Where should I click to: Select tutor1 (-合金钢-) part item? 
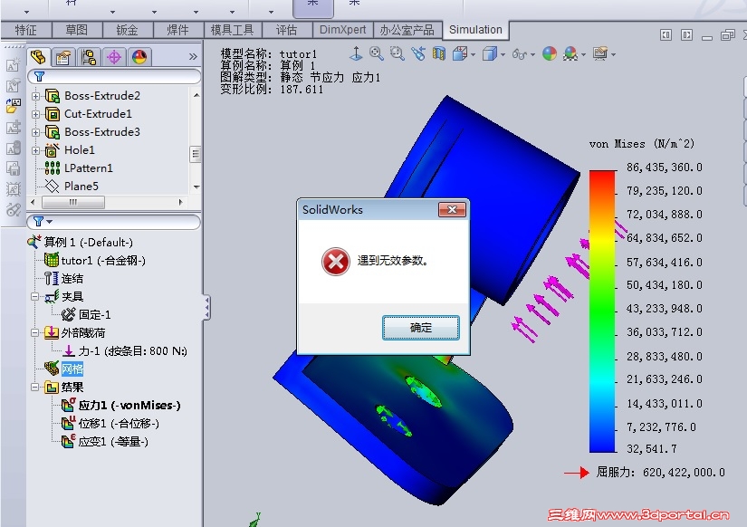click(103, 261)
